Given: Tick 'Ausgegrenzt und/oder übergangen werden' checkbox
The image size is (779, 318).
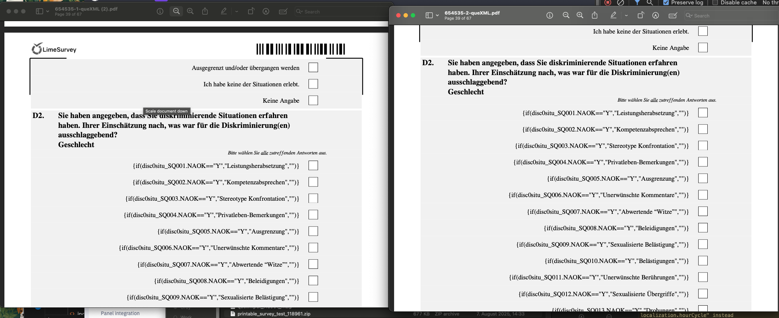Looking at the screenshot, I should pyautogui.click(x=313, y=67).
